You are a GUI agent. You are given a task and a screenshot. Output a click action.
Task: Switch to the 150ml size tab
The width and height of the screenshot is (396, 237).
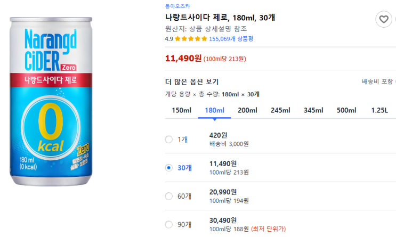(x=182, y=110)
